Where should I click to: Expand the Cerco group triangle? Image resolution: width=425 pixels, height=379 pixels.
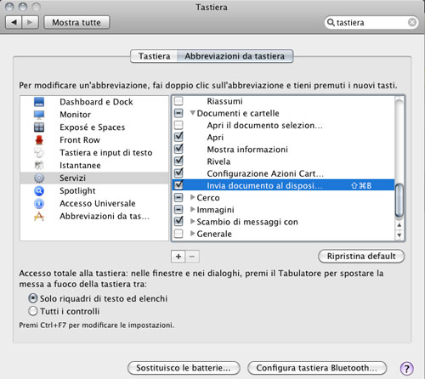(x=193, y=197)
